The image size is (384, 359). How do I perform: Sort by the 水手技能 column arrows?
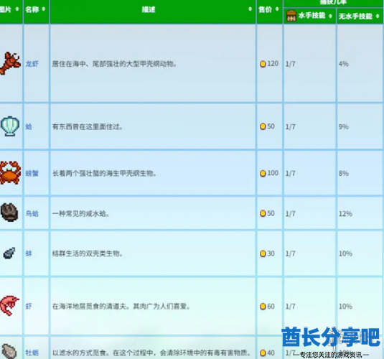(x=330, y=17)
